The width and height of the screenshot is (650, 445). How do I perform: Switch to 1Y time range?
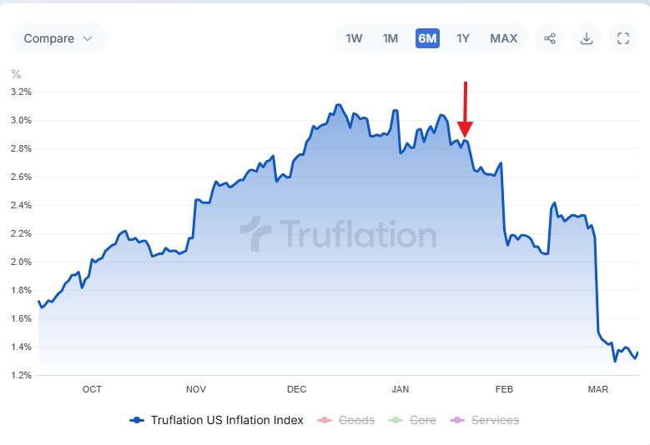463,38
